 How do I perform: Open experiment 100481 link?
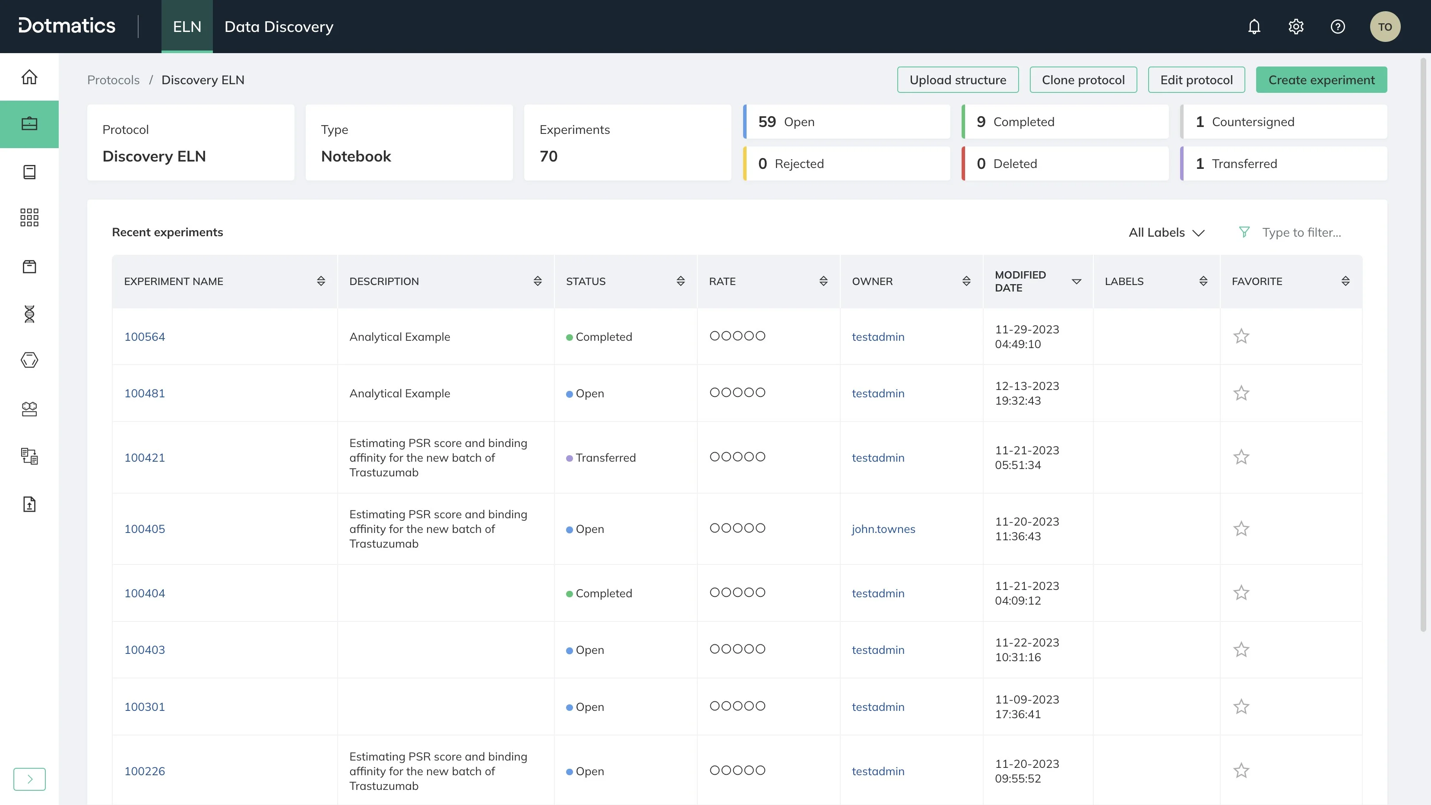pyautogui.click(x=144, y=393)
